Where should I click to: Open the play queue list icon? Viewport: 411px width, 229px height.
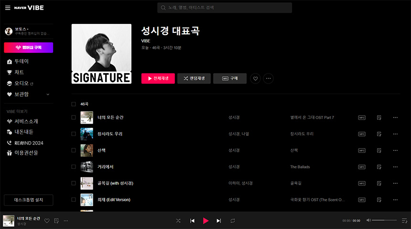coord(404,221)
